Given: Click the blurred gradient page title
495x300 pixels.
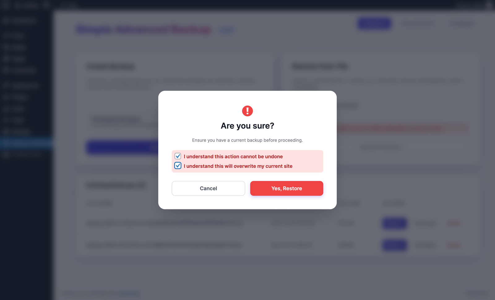Looking at the screenshot, I should click(x=144, y=30).
